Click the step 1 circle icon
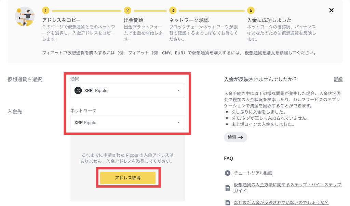Image resolution: width=350 pixels, height=206 pixels. (45, 10)
